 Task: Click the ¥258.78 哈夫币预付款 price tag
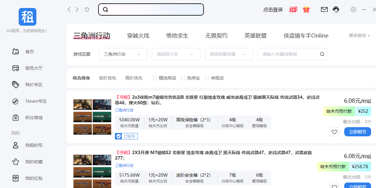344,167
